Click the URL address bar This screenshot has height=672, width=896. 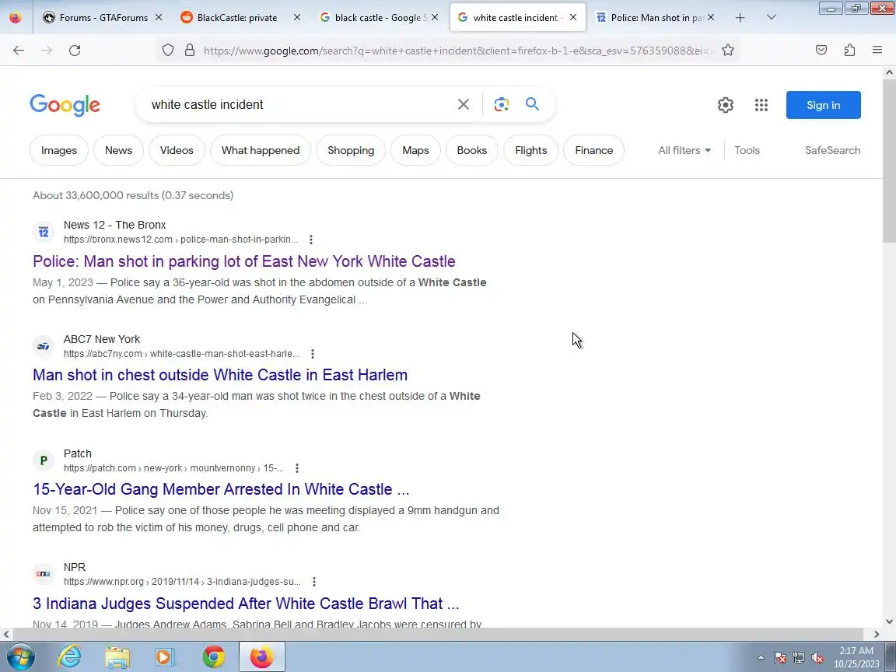[457, 51]
